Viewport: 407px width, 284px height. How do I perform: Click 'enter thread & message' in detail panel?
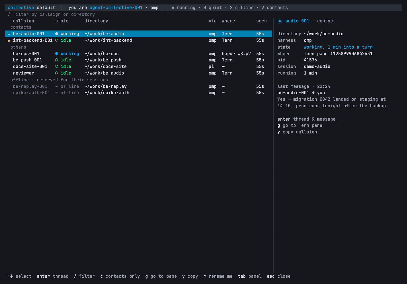306,119
